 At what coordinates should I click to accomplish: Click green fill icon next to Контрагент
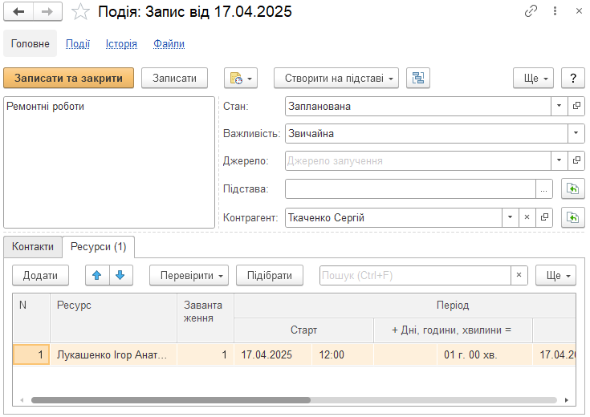[x=573, y=217]
